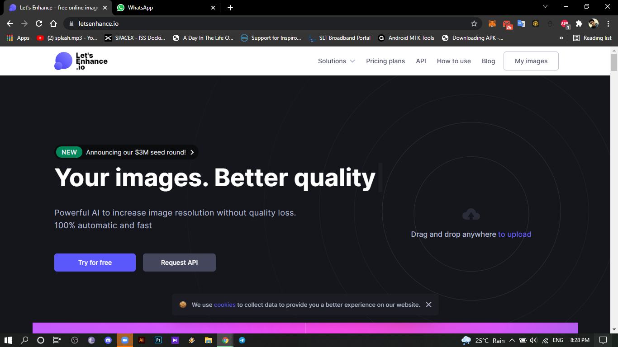Open the Downloading APK bookmark
The width and height of the screenshot is (618, 347).
[472, 38]
